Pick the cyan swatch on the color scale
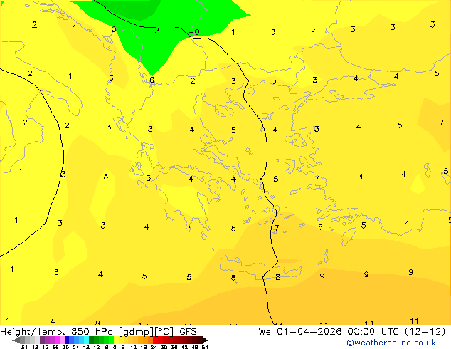This screenshot has height=349, width=451. point(86,340)
